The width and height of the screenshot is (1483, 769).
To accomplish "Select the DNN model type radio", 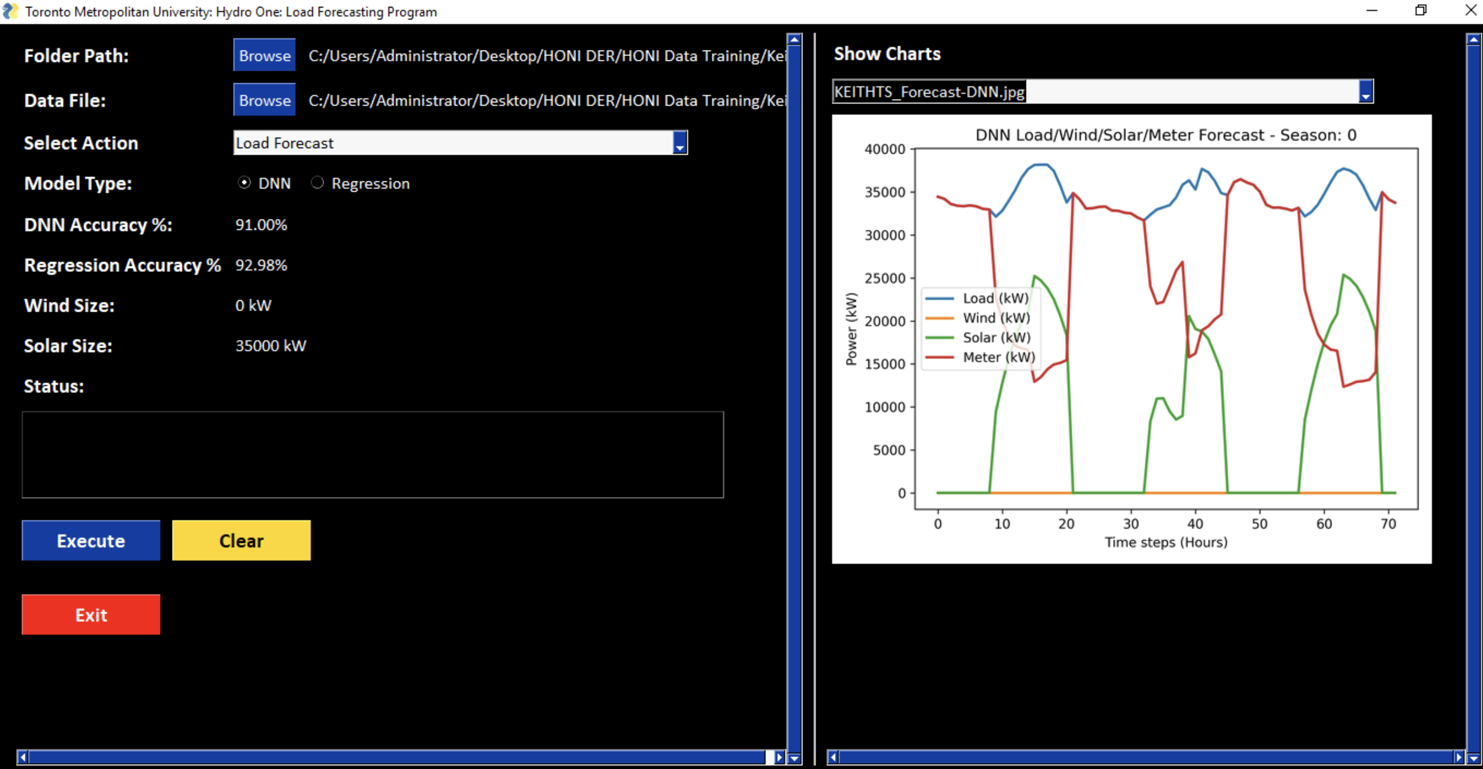I will click(244, 183).
